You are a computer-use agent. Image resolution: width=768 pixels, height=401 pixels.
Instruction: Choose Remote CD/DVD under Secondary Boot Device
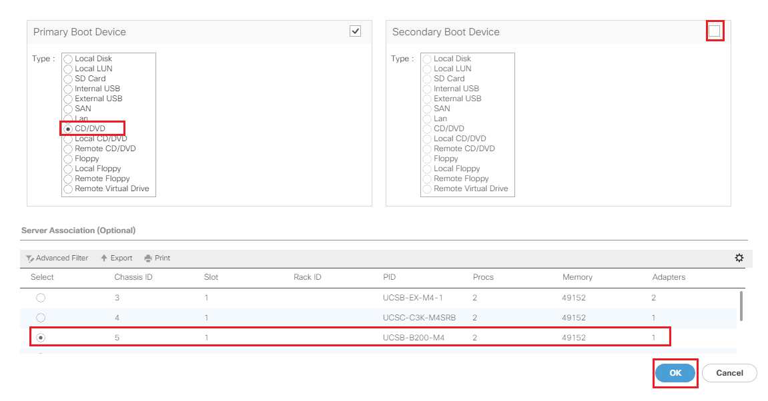(427, 149)
